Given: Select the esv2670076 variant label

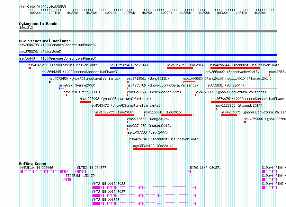Looking at the screenshot, I should [248, 99].
